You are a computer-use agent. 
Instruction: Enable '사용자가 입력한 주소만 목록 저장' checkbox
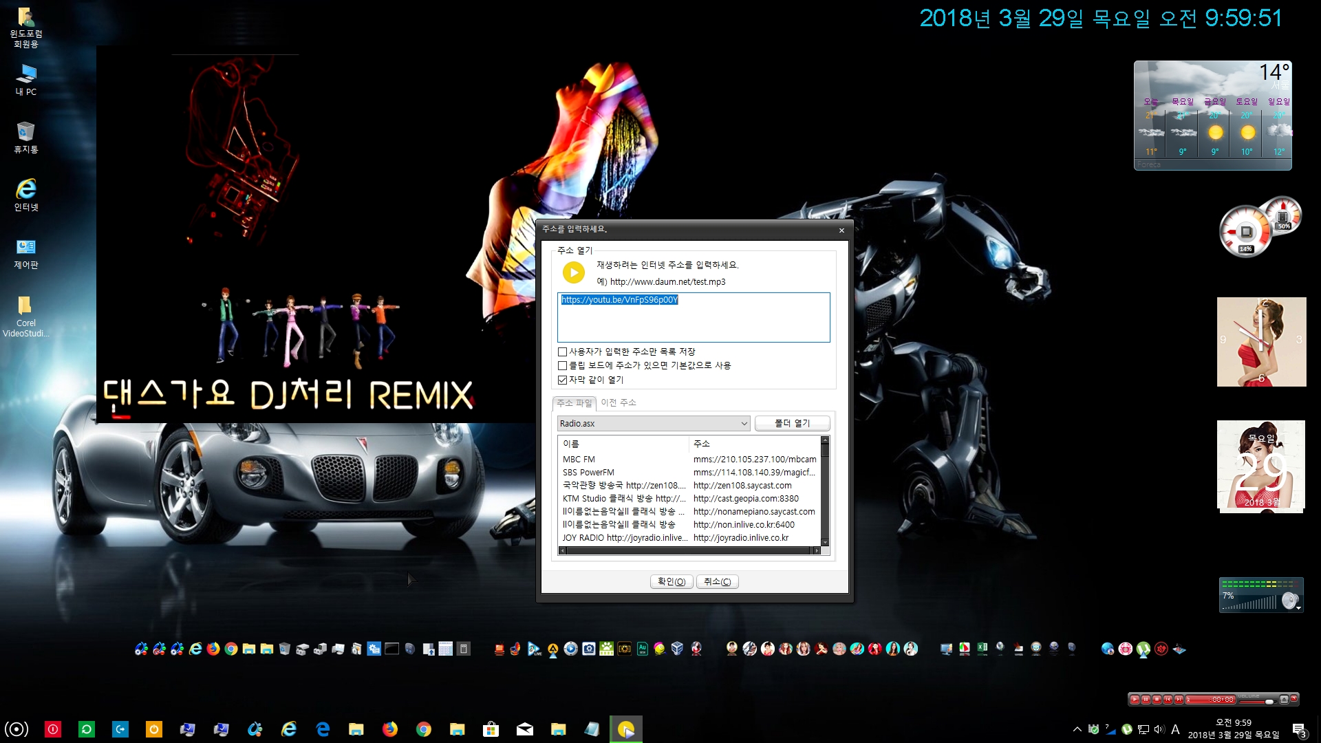point(562,352)
